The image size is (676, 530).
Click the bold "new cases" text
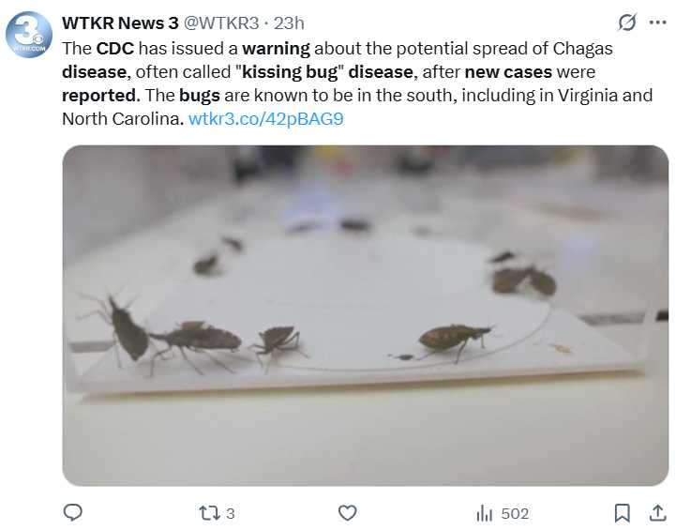507,71
